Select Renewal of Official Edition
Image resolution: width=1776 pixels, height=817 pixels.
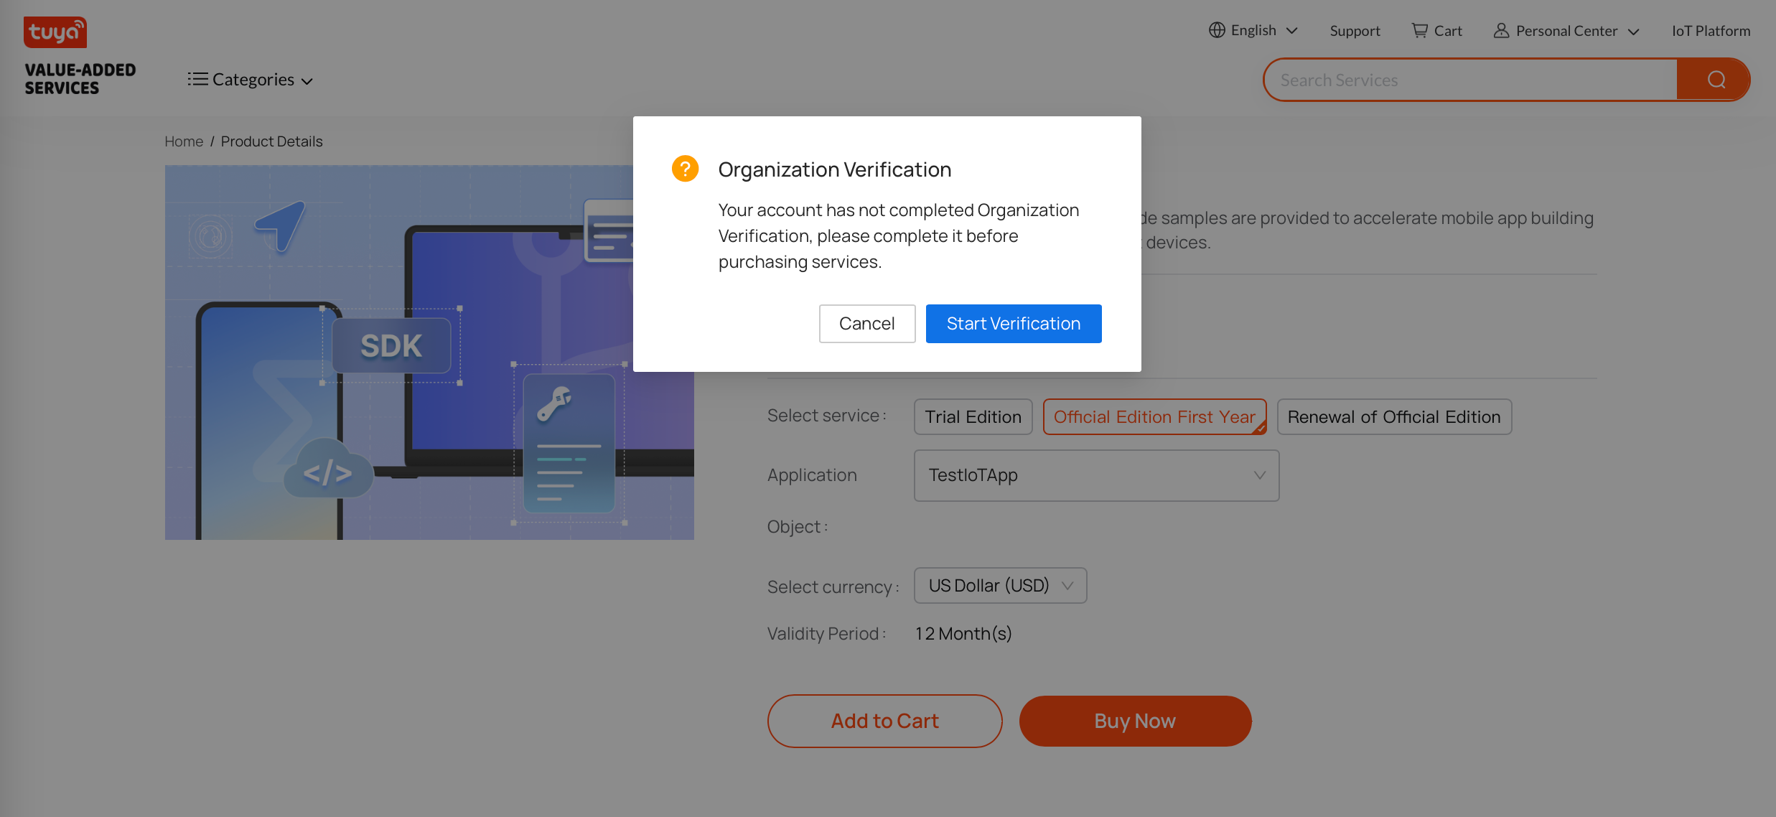click(1393, 416)
